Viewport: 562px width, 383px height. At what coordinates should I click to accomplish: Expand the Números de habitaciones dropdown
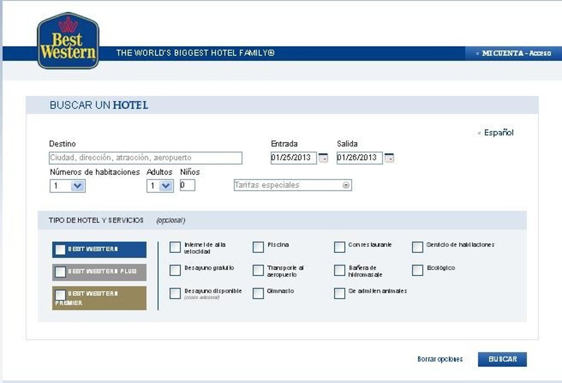tap(78, 186)
